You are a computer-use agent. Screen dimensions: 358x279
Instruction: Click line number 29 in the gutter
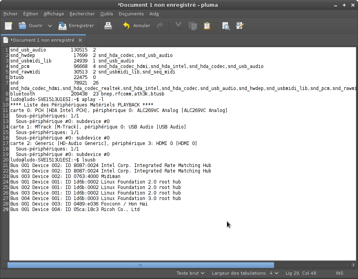pos(6,209)
